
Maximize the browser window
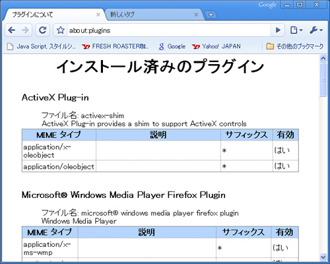tap(300, 5)
